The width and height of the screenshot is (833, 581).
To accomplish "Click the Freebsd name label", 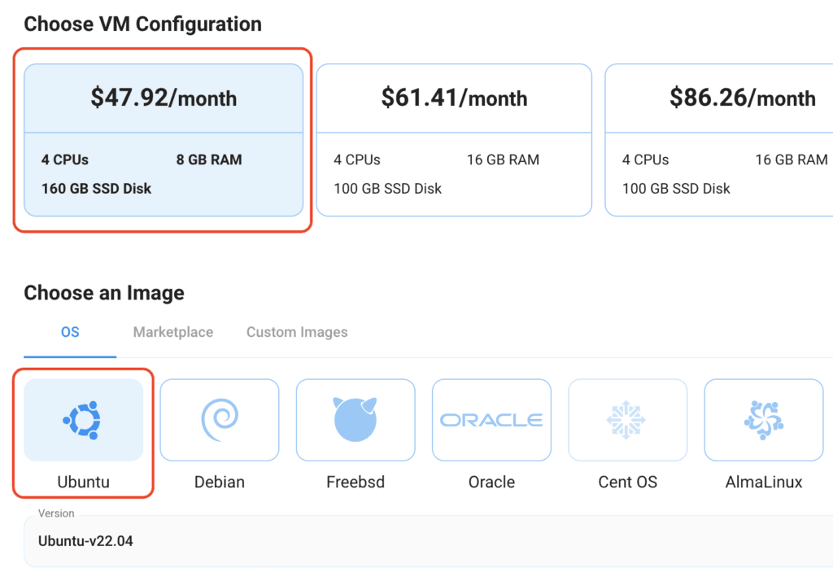I will coord(355,482).
